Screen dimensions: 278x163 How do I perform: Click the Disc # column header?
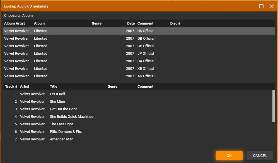[175, 23]
